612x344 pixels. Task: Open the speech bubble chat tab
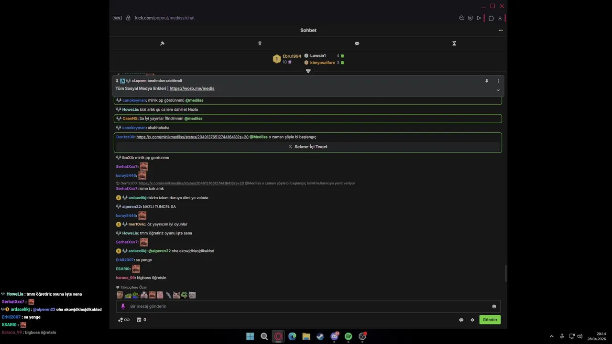tap(357, 43)
